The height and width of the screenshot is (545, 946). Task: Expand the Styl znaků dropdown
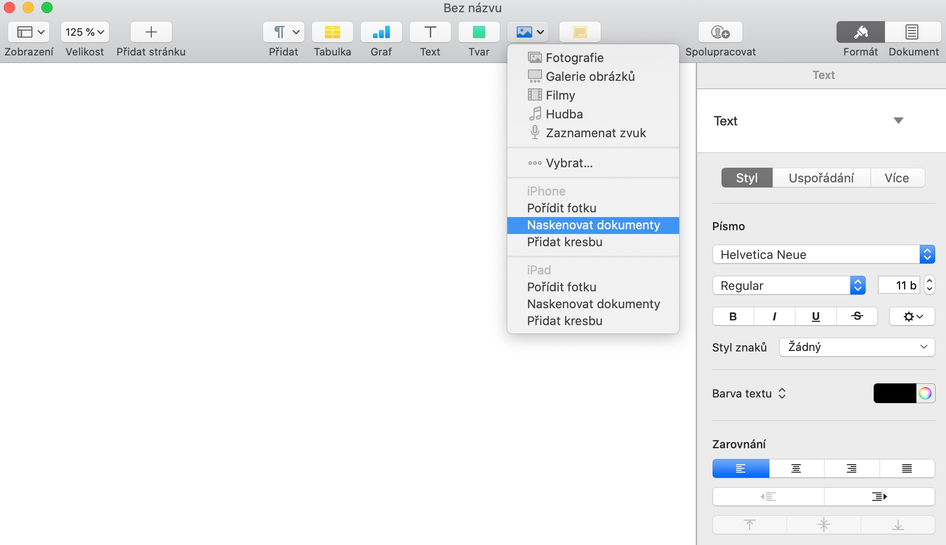pyautogui.click(x=857, y=347)
